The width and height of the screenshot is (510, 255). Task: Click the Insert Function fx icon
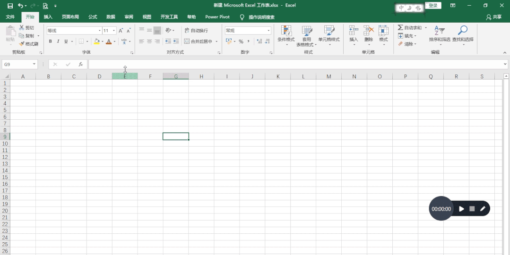click(x=81, y=64)
